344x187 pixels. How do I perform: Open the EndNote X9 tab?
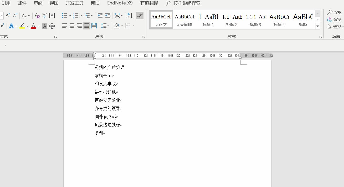120,3
